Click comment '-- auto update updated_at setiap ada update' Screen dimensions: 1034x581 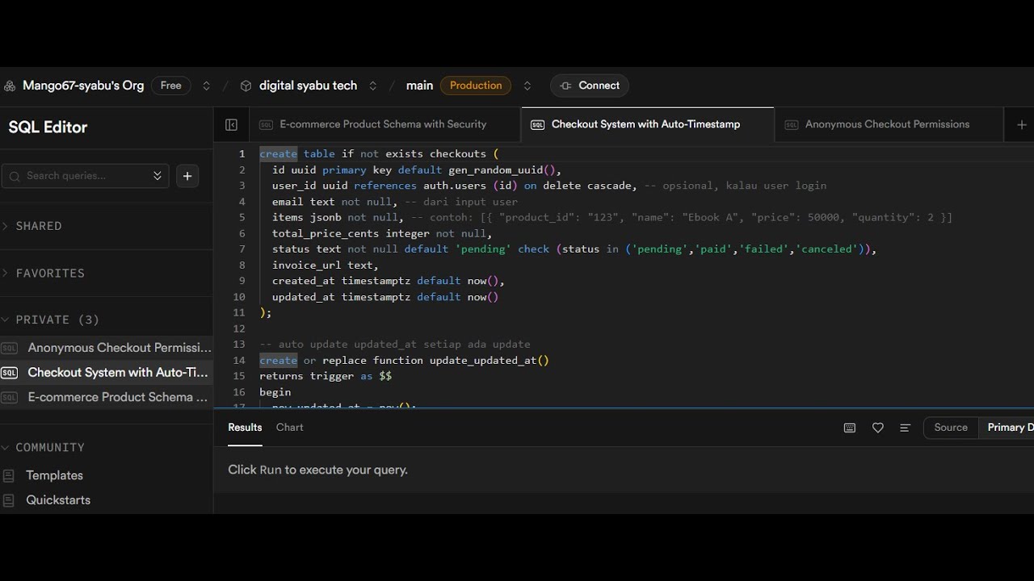[395, 345]
